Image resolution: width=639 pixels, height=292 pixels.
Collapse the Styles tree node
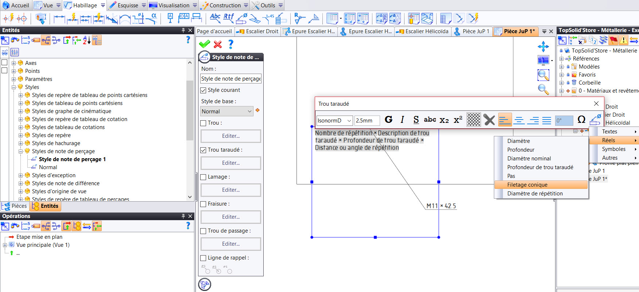pos(14,87)
